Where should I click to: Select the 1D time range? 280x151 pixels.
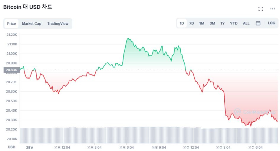[182, 23]
